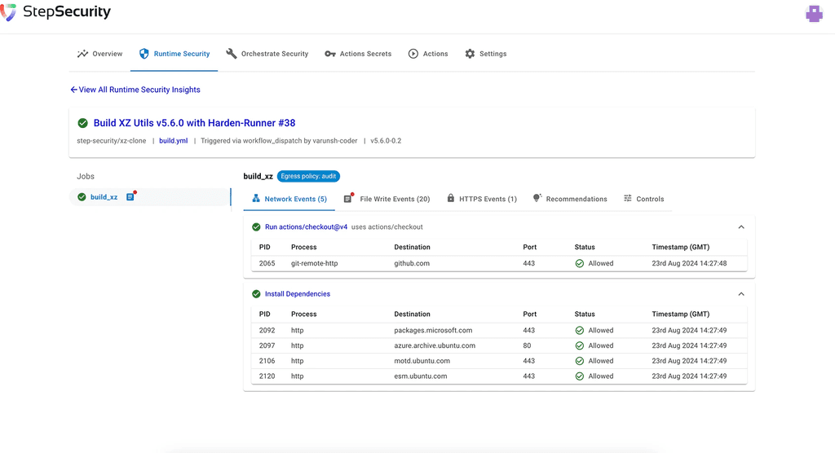Switch to File Write Events (20) tab
The width and height of the screenshot is (835, 453).
click(x=387, y=199)
